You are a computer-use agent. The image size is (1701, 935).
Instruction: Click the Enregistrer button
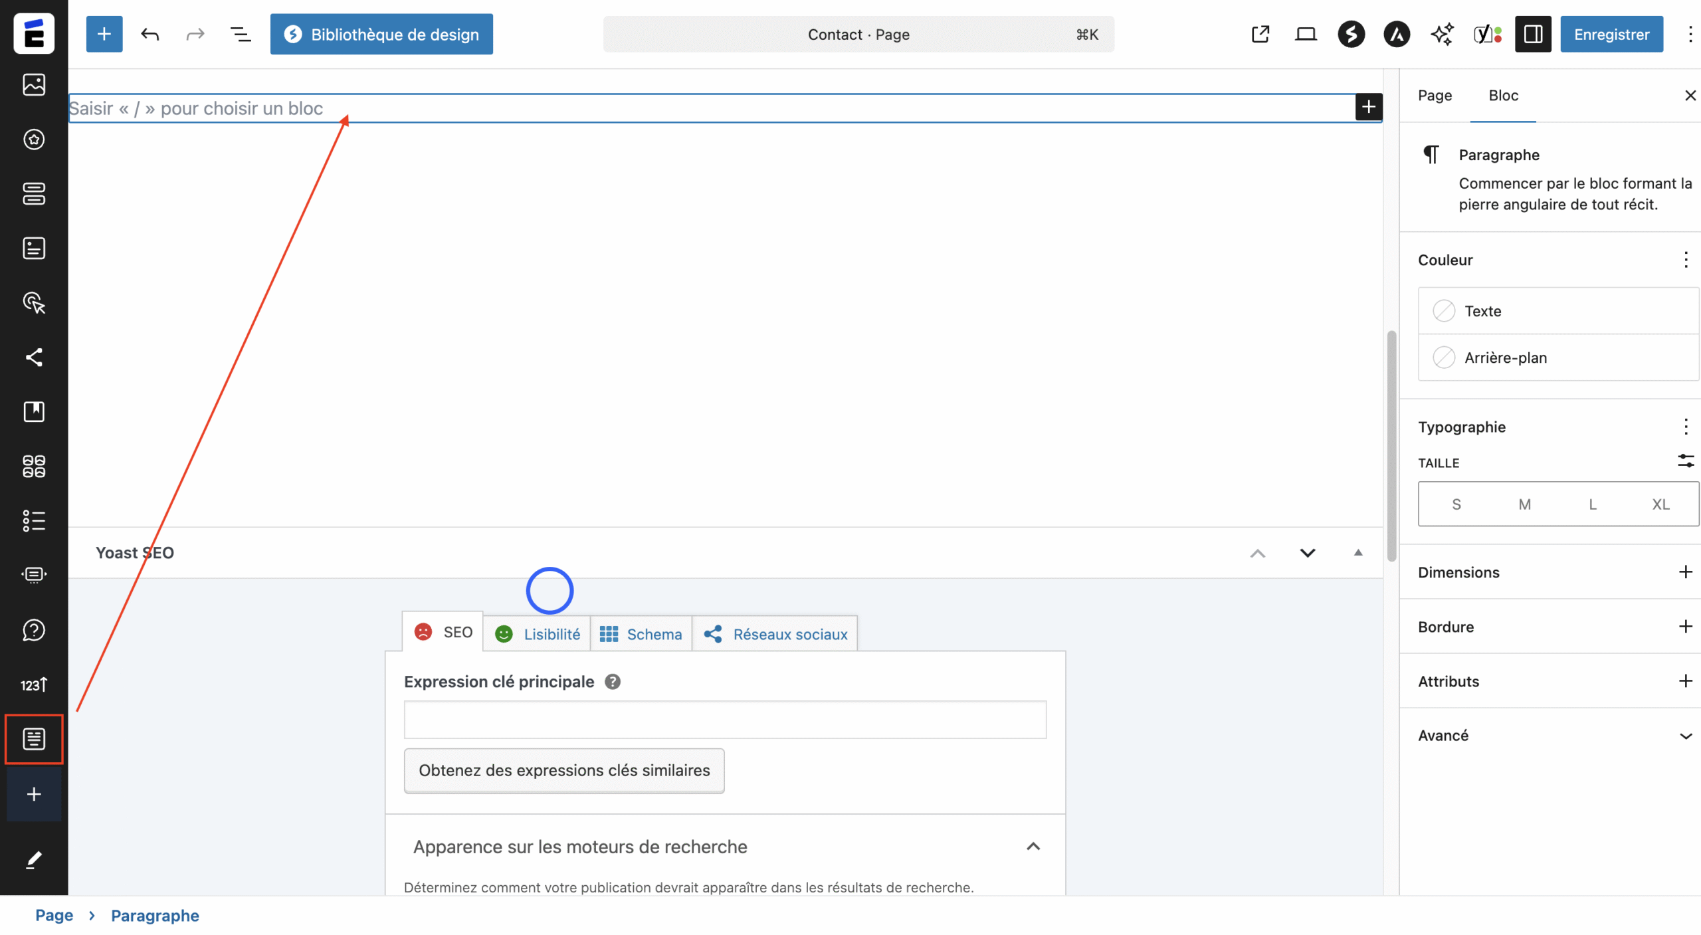point(1611,34)
